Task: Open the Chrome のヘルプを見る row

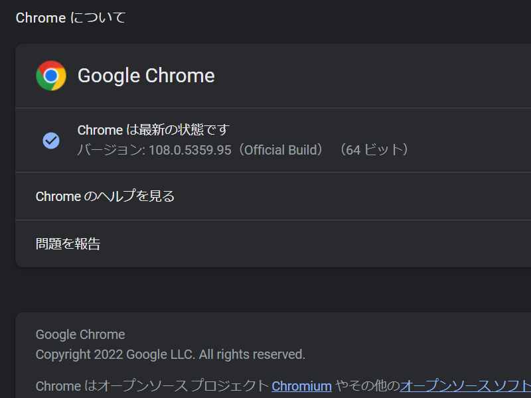Action: (x=105, y=196)
